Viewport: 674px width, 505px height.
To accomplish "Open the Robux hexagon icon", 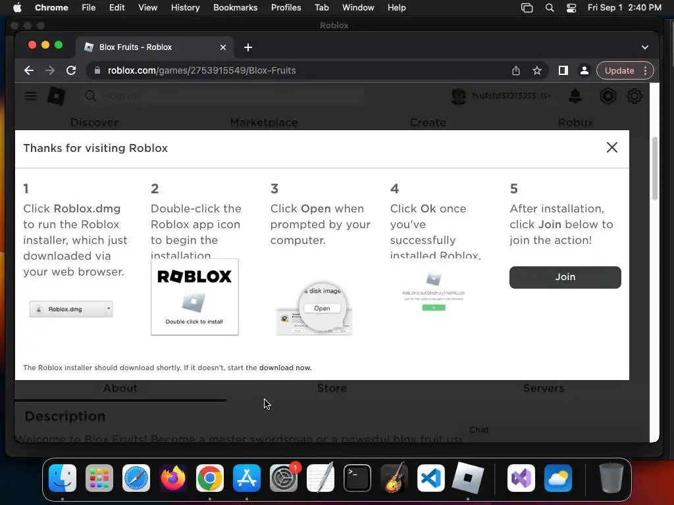I will [608, 96].
